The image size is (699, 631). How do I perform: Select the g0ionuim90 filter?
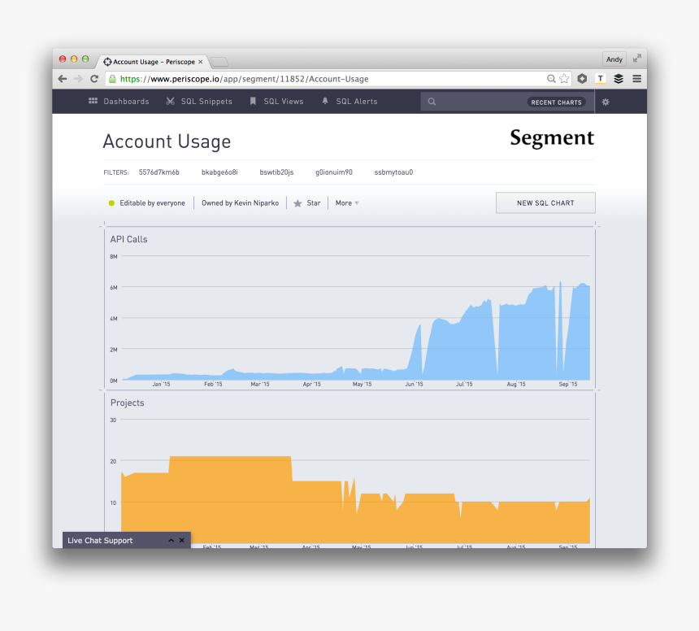pyautogui.click(x=333, y=172)
